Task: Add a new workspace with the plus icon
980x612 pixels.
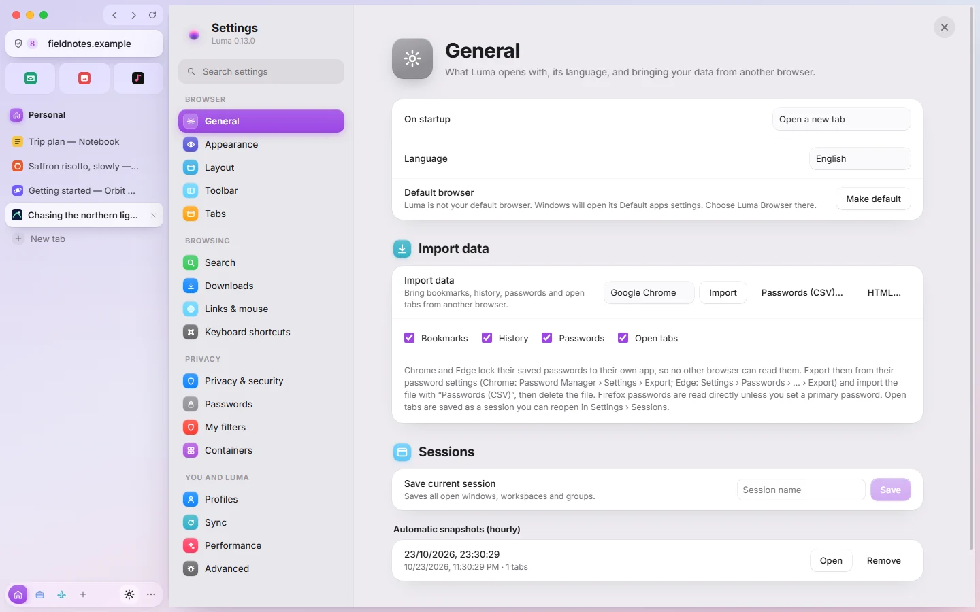Action: [83, 594]
